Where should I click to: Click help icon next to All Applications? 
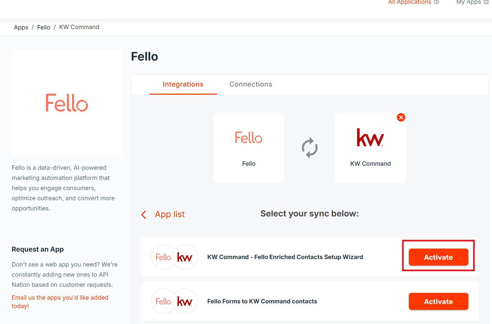tap(437, 2)
